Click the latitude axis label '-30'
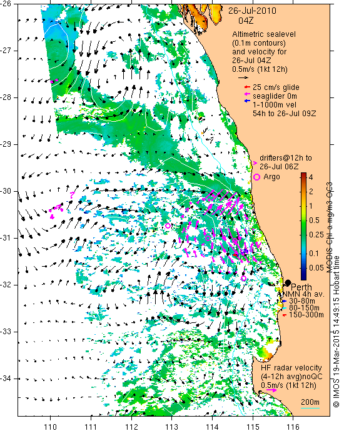The height and width of the screenshot is (431, 344). point(5,191)
